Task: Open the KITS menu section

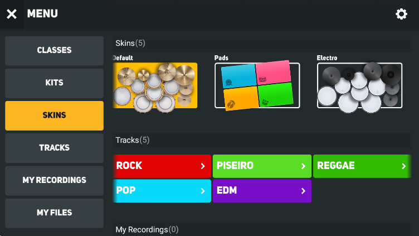Action: tap(54, 83)
